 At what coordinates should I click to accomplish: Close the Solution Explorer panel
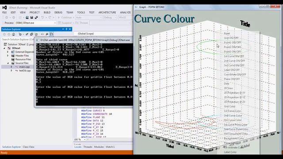pos(70,29)
